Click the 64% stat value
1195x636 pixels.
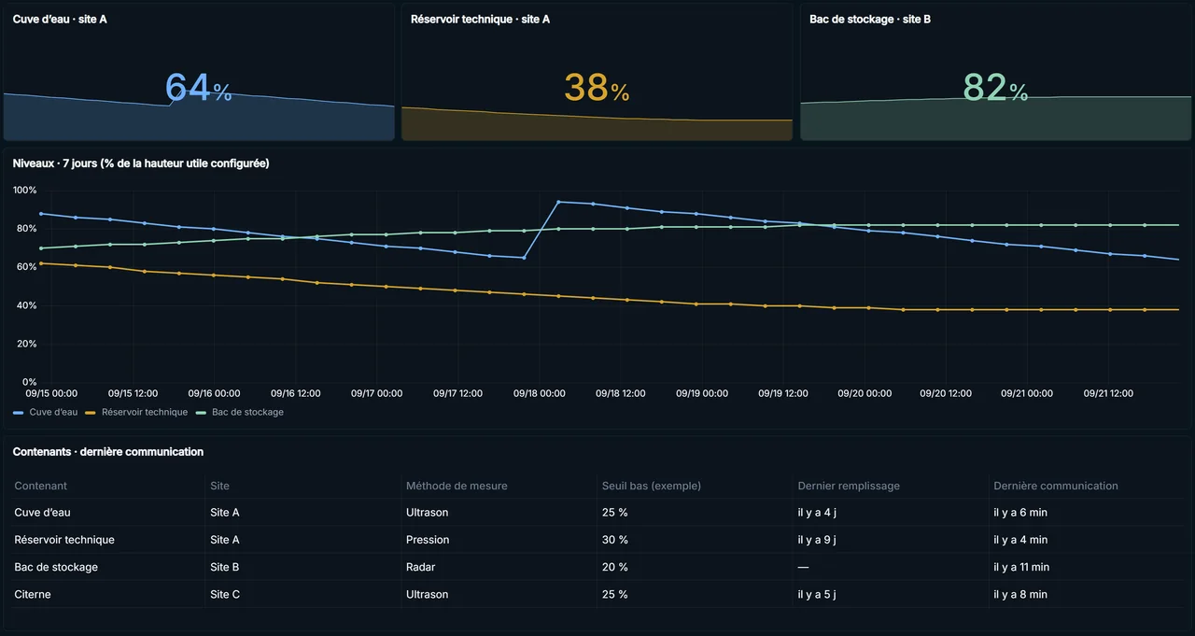tap(199, 88)
